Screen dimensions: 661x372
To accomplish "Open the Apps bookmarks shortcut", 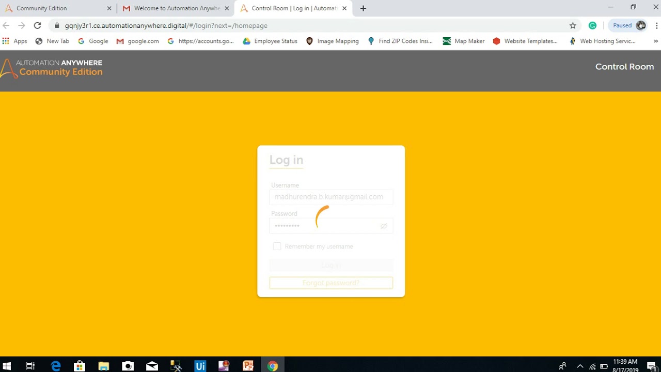I will [x=14, y=41].
